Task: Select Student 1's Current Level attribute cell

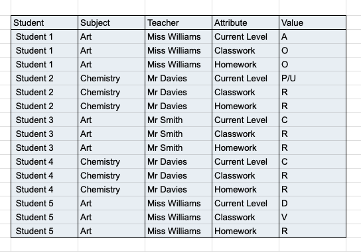Action: 246,37
